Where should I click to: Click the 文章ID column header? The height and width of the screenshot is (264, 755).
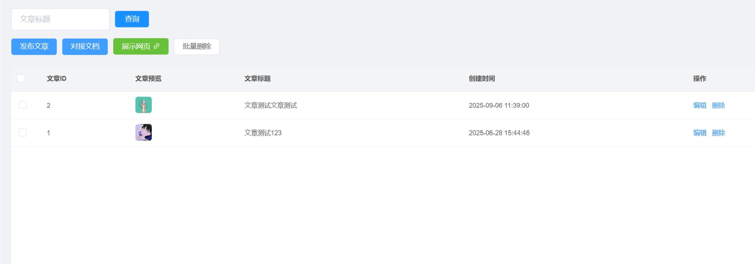coord(57,79)
